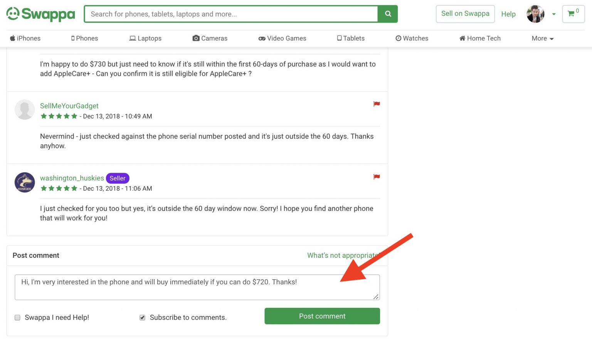Flag washington_huskies' reply as inappropriate
This screenshot has width=592, height=342.
(x=377, y=177)
